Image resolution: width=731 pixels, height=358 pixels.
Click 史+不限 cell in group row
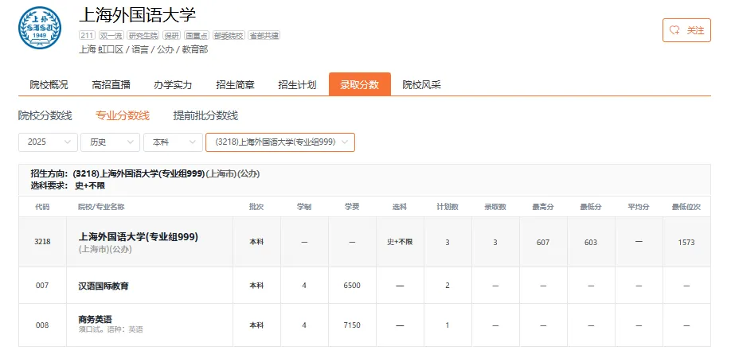(x=400, y=242)
